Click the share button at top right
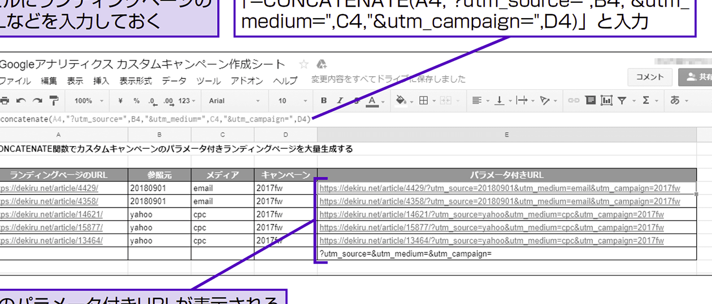Image resolution: width=712 pixels, height=304 pixels. tap(696, 77)
